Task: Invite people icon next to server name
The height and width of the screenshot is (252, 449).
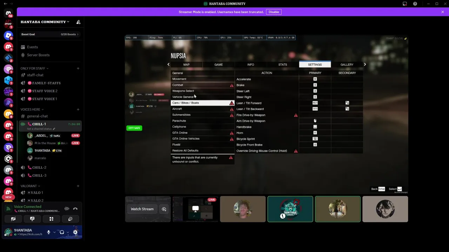Action: tap(78, 22)
